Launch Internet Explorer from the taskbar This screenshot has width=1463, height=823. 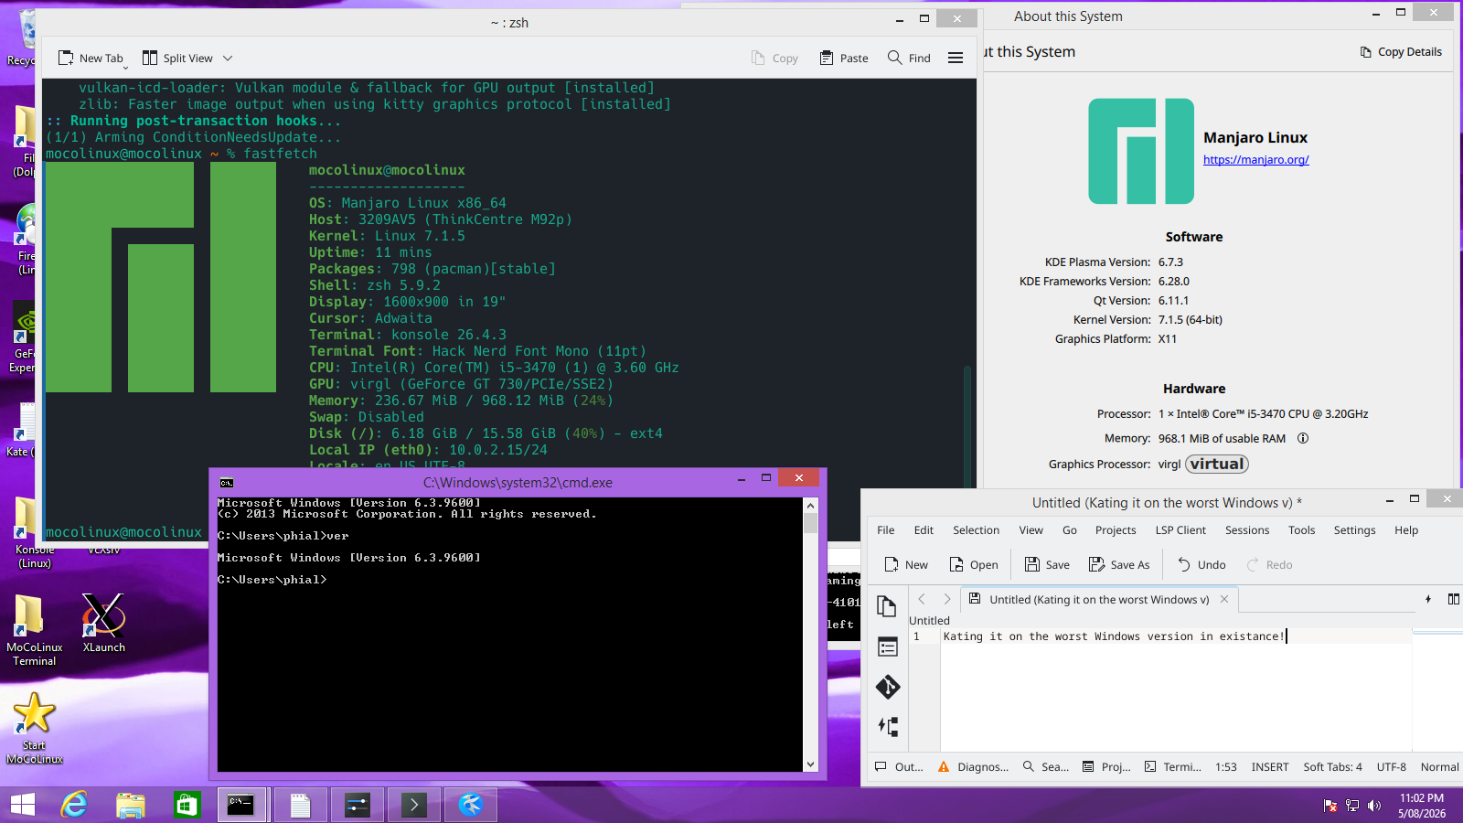[x=74, y=805]
